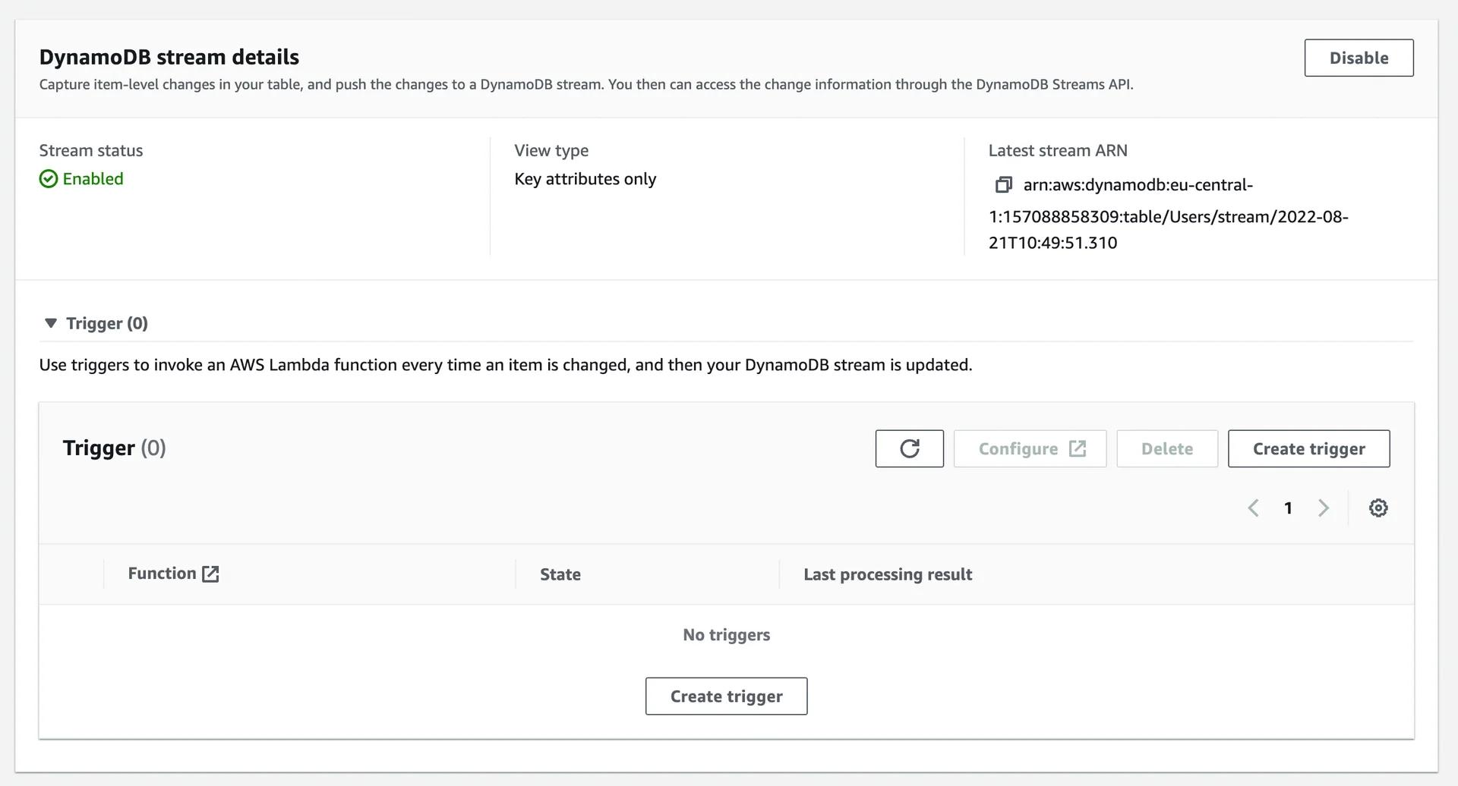
Task: Click the State column header
Action: 560,574
